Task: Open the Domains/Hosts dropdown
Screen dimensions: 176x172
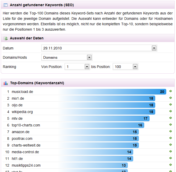Action: click(67, 57)
